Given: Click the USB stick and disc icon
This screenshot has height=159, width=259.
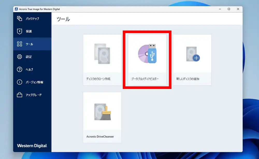Looking at the screenshot, I should pyautogui.click(x=147, y=54).
